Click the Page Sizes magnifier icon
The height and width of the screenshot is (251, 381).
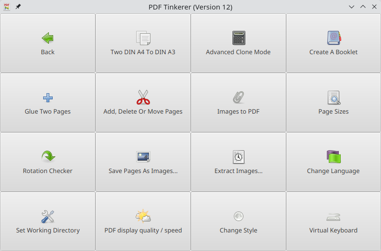click(x=334, y=97)
